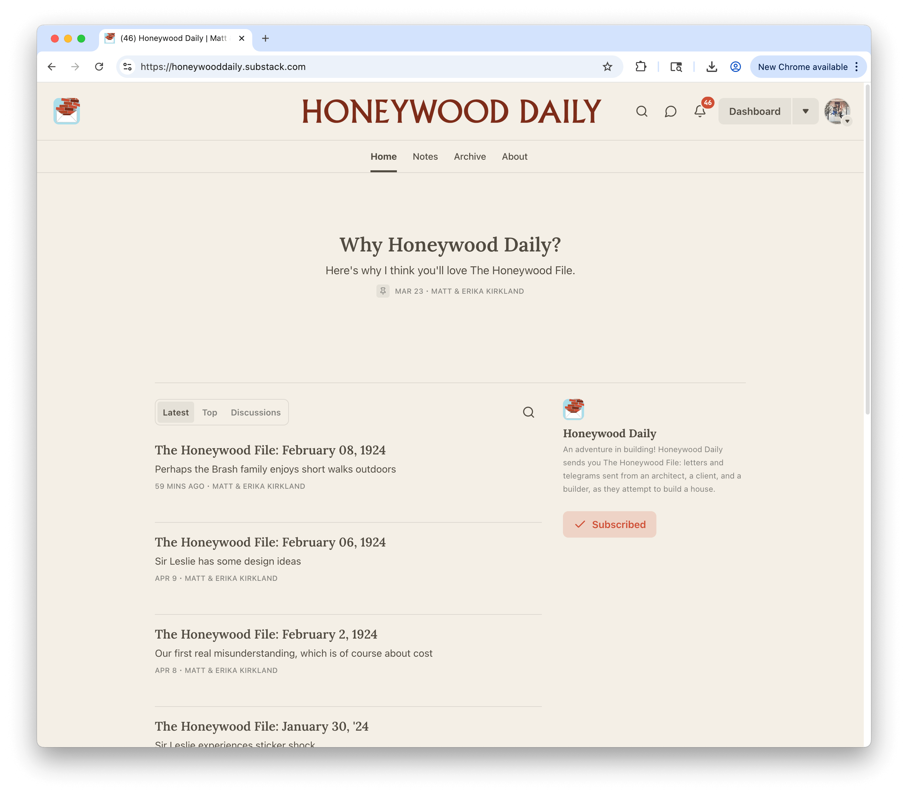Check notifications via the bell icon showing 46
The width and height of the screenshot is (908, 796).
click(x=700, y=112)
